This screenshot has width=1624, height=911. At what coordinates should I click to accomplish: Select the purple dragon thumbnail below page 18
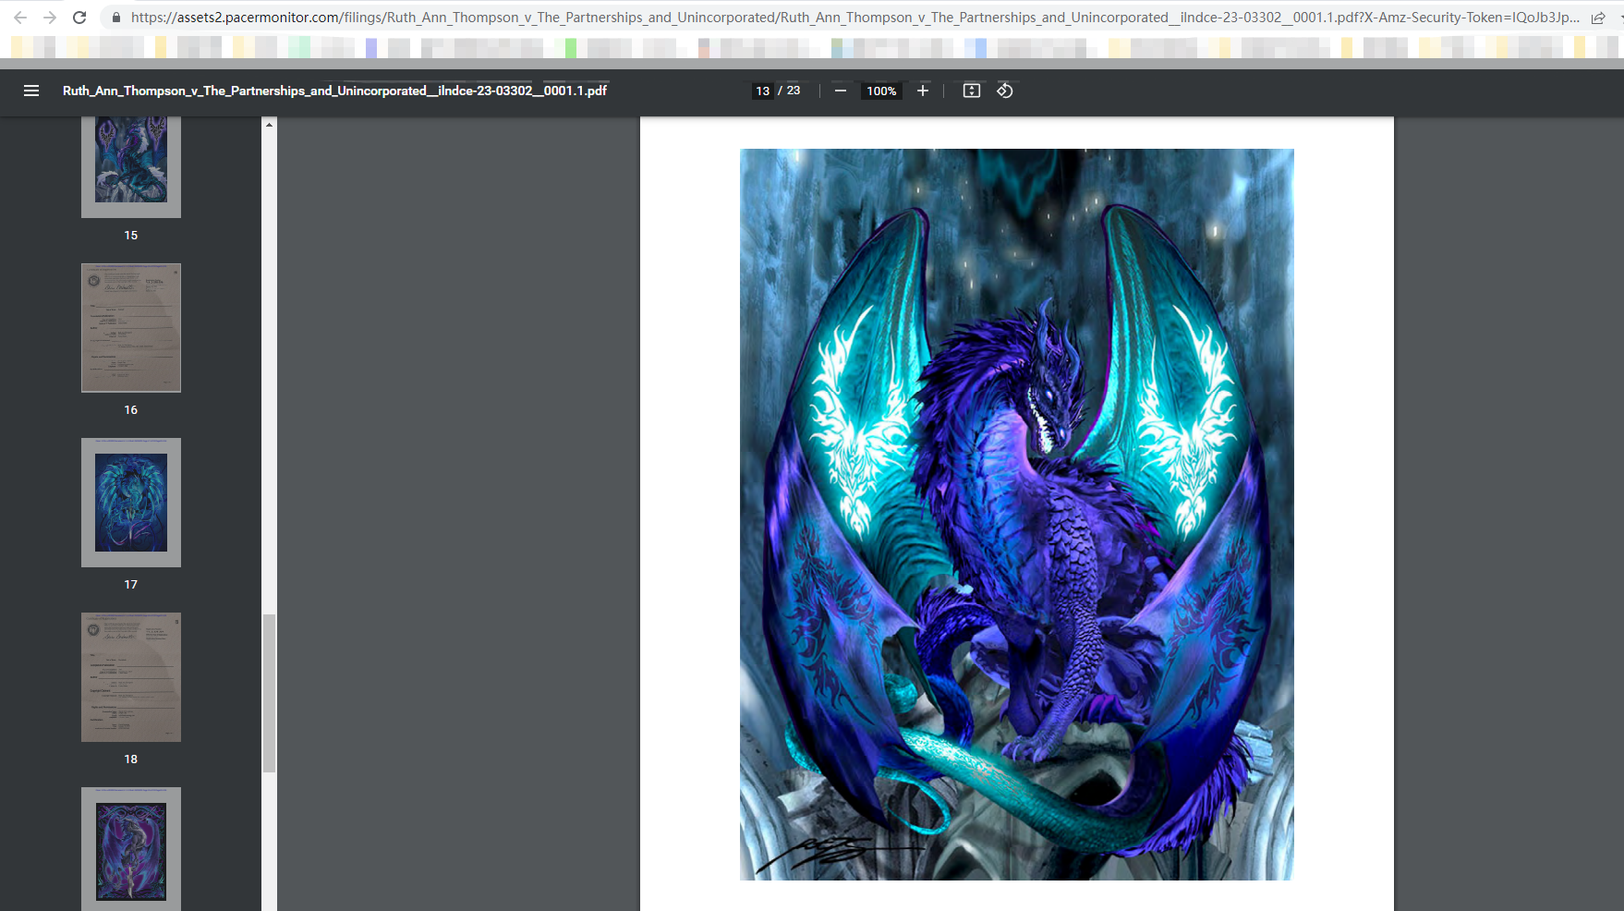tap(131, 848)
